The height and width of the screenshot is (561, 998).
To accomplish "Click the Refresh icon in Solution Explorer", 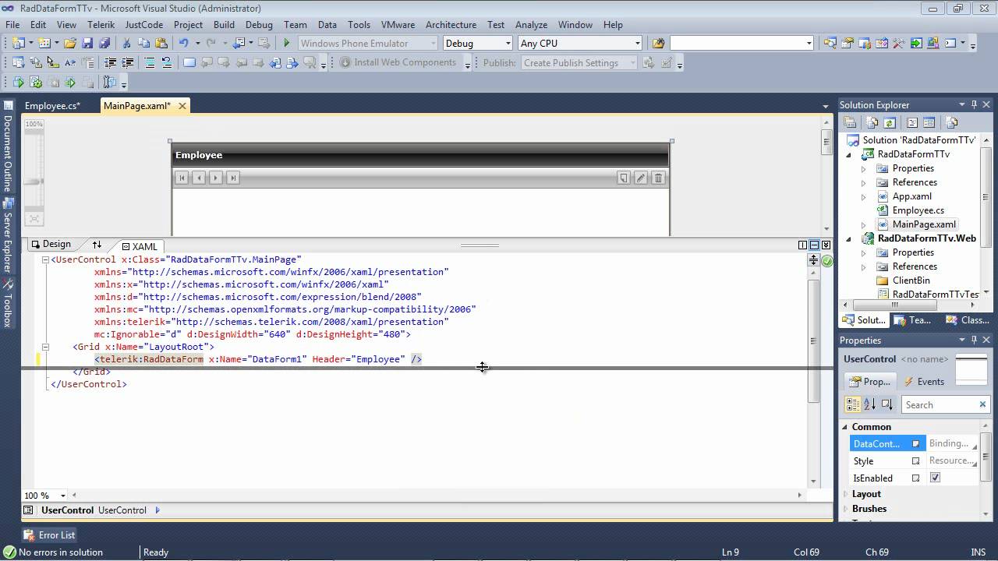I will click(890, 122).
